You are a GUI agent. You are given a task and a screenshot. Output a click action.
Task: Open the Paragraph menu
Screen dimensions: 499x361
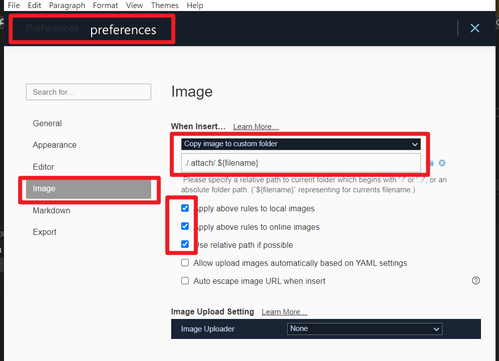[x=67, y=6]
